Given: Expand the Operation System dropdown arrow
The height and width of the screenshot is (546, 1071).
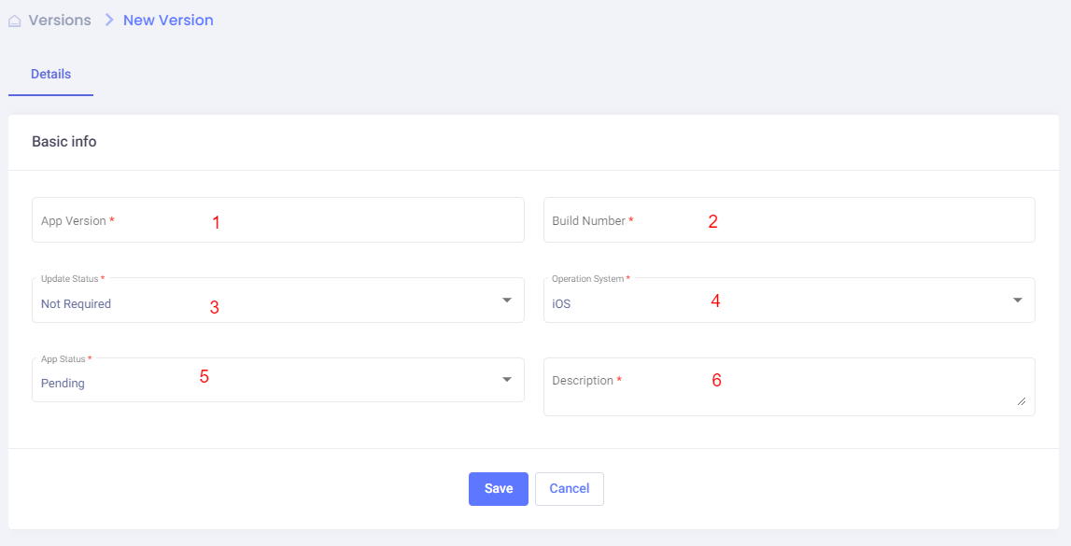Looking at the screenshot, I should point(1018,301).
